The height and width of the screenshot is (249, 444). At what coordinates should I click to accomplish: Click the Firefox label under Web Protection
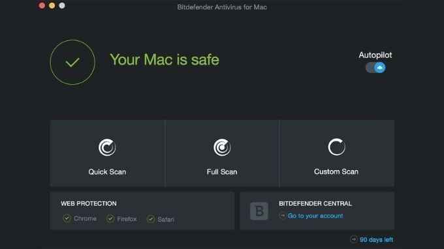click(127, 219)
